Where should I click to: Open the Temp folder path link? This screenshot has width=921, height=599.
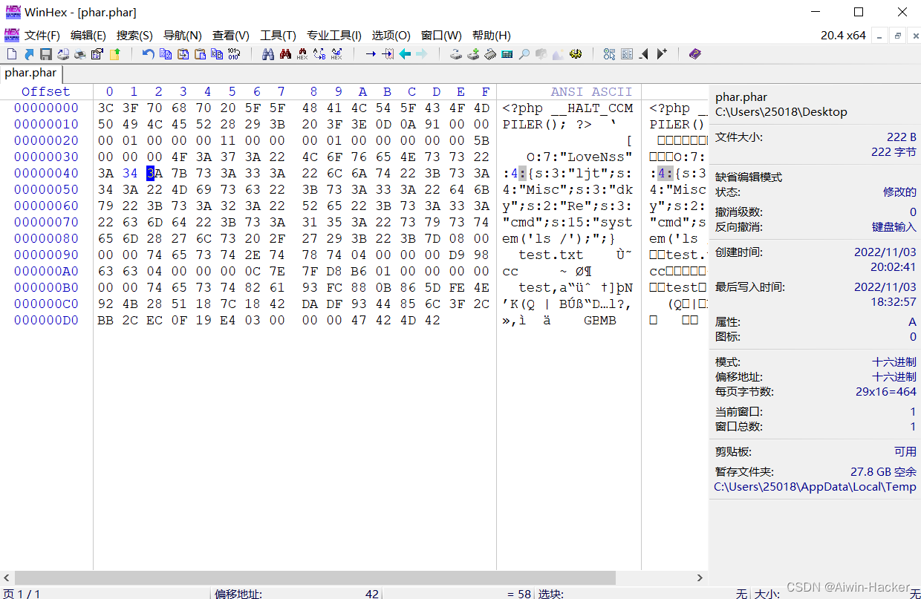coord(815,486)
